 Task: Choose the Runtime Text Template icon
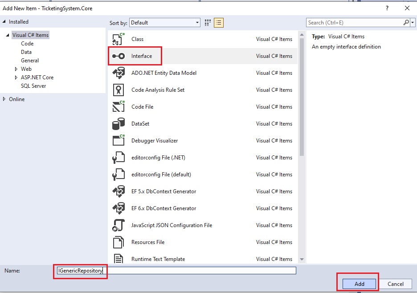119,258
